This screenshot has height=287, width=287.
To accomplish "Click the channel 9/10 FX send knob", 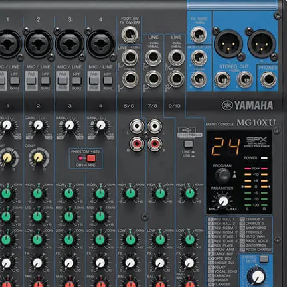I will pyautogui.click(x=189, y=263).
